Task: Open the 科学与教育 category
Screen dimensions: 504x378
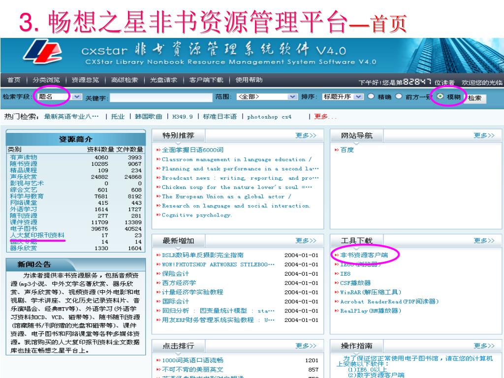Action: click(x=27, y=196)
